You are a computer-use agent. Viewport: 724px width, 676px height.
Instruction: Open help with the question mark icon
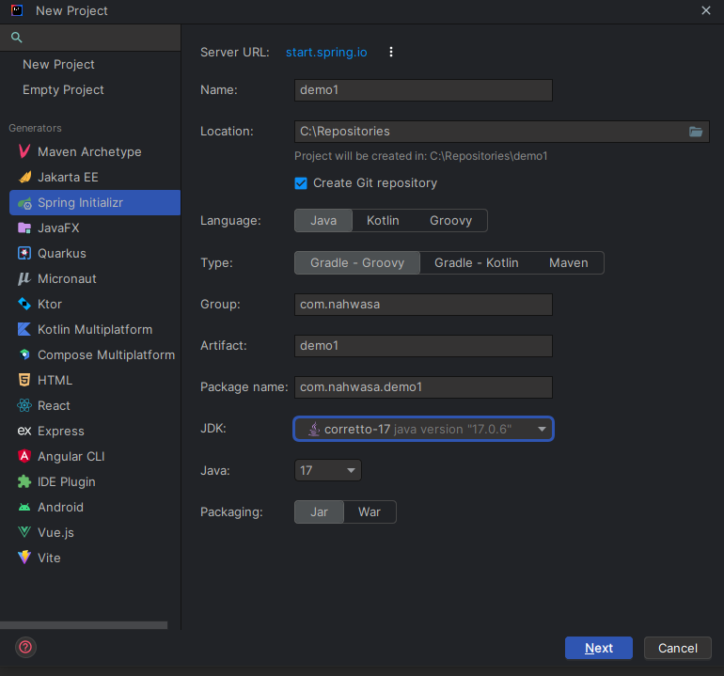pyautogui.click(x=25, y=648)
